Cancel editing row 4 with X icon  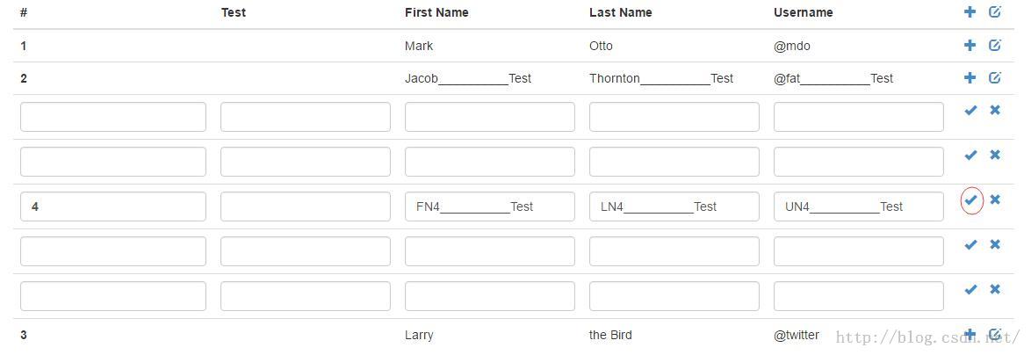[x=995, y=200]
